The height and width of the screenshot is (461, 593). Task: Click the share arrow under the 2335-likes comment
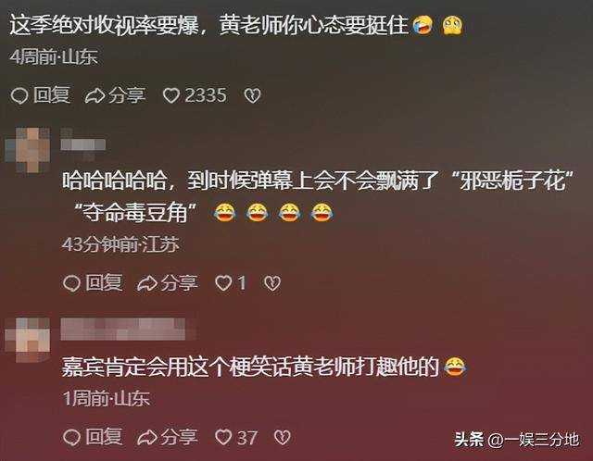coord(95,96)
